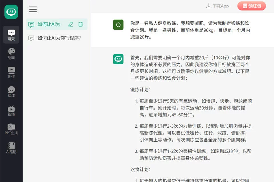The image size is (274, 182).
Task: Open the 聊天 chat section
Action: [x=11, y=35]
